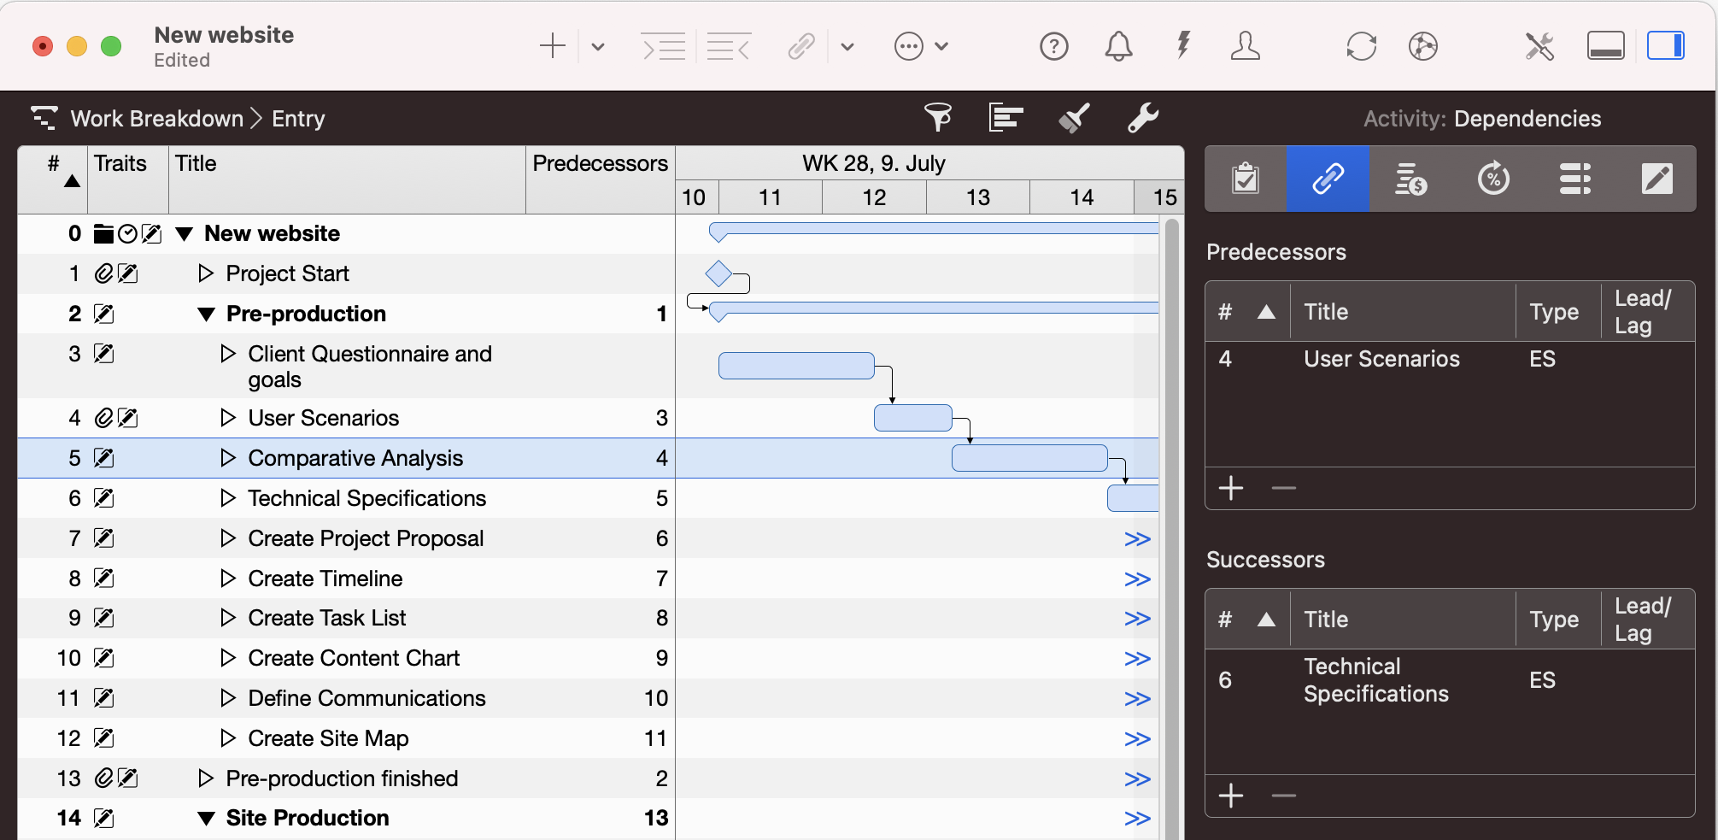Select the styling brush icon
1718x840 pixels.
coord(1074,118)
